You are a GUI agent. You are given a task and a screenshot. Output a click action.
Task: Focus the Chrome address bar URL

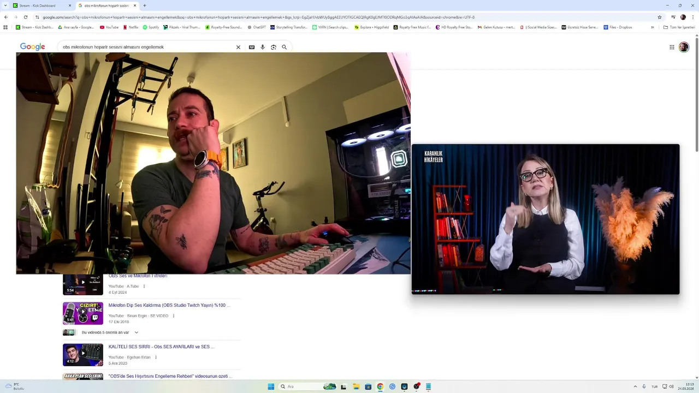[x=347, y=17]
